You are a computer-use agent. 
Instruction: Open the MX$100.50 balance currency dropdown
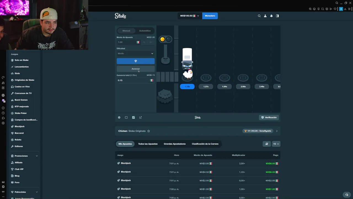[x=189, y=16]
